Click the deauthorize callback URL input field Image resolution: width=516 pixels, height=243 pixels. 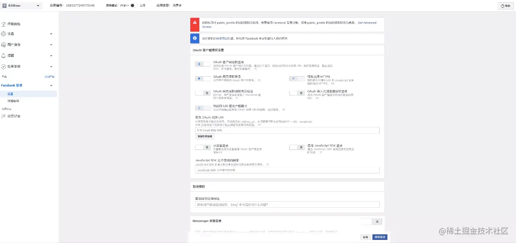click(x=287, y=204)
